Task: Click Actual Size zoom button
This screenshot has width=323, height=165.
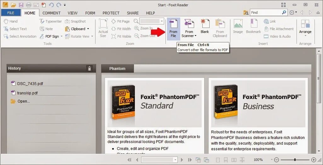Action: (x=103, y=28)
